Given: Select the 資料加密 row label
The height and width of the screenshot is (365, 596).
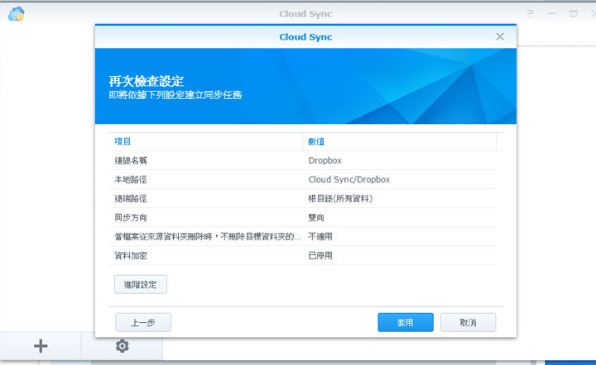Looking at the screenshot, I should [131, 255].
